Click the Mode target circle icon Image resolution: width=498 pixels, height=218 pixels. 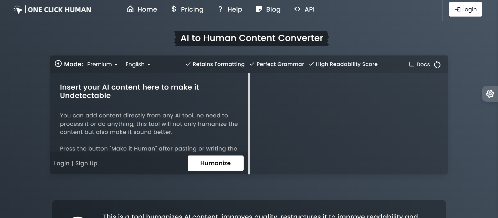[x=58, y=64]
